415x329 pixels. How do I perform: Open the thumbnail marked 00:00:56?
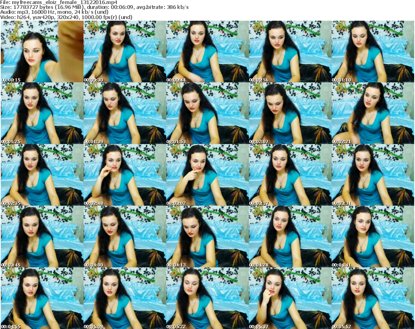(x=290, y=52)
